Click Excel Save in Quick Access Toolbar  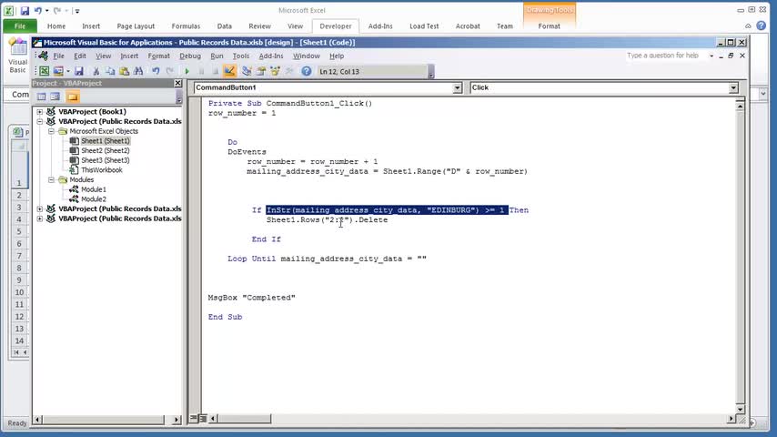[x=25, y=10]
